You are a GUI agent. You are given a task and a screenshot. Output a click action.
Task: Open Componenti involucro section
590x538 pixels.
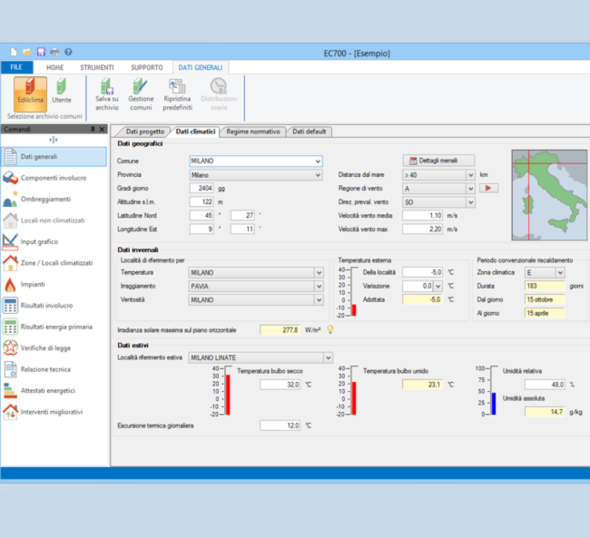(54, 178)
